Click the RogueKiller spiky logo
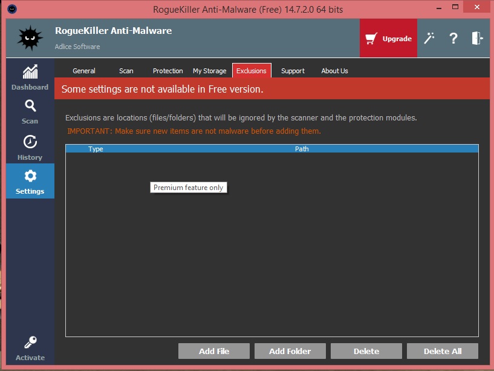This screenshot has width=494, height=371. 30,38
